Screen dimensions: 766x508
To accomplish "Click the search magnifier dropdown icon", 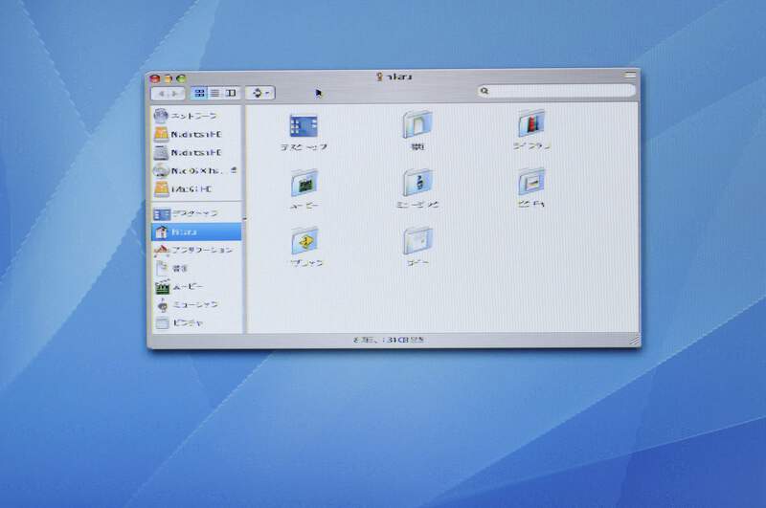I will coord(485,92).
